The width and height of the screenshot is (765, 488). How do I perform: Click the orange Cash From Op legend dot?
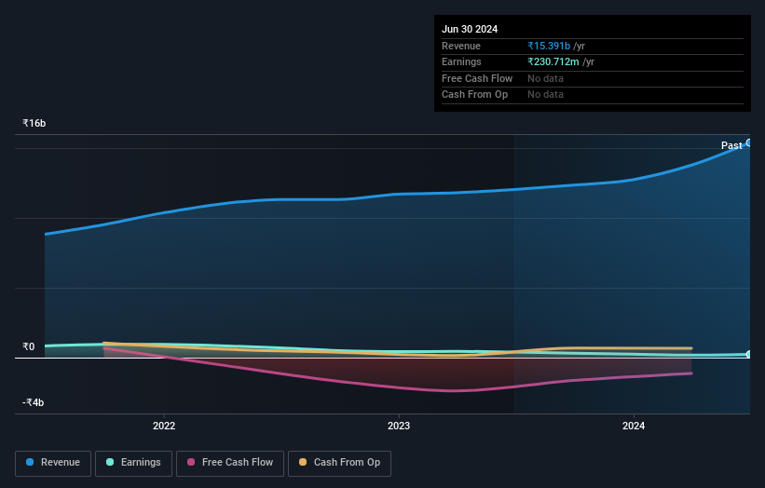(303, 462)
